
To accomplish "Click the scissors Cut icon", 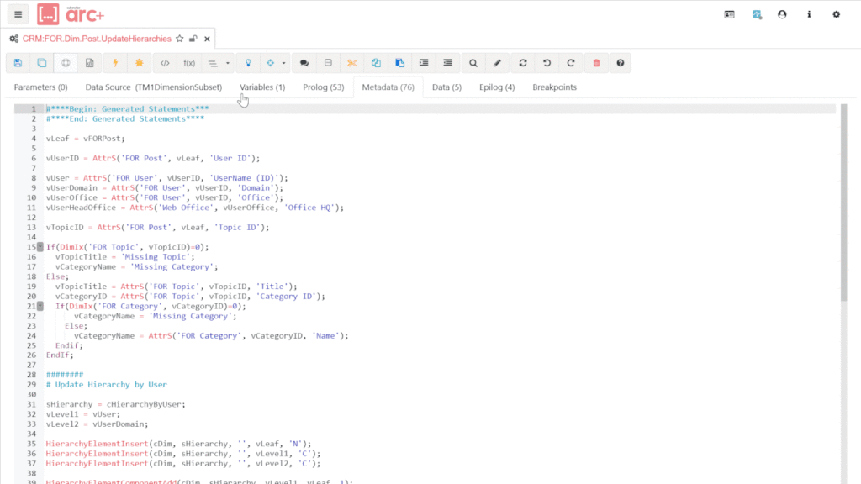I will (351, 63).
